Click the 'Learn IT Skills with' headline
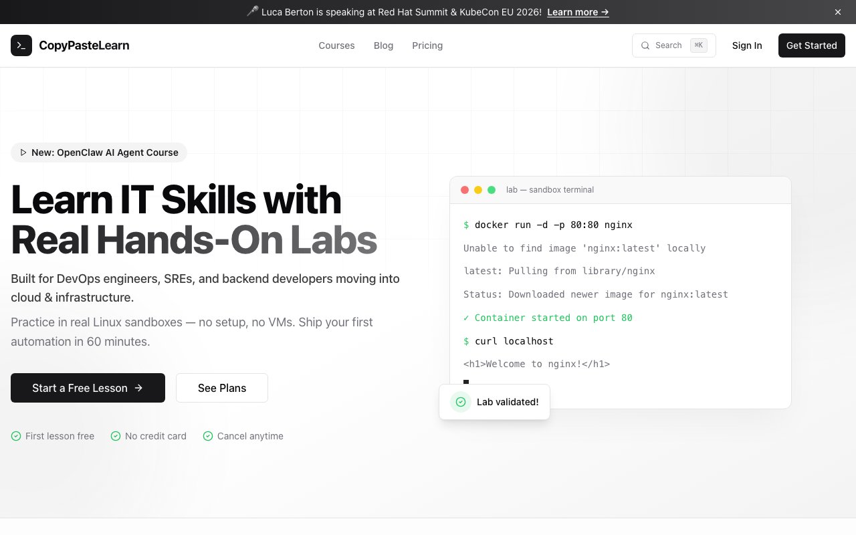Viewport: 856px width, 535px height. (x=176, y=199)
